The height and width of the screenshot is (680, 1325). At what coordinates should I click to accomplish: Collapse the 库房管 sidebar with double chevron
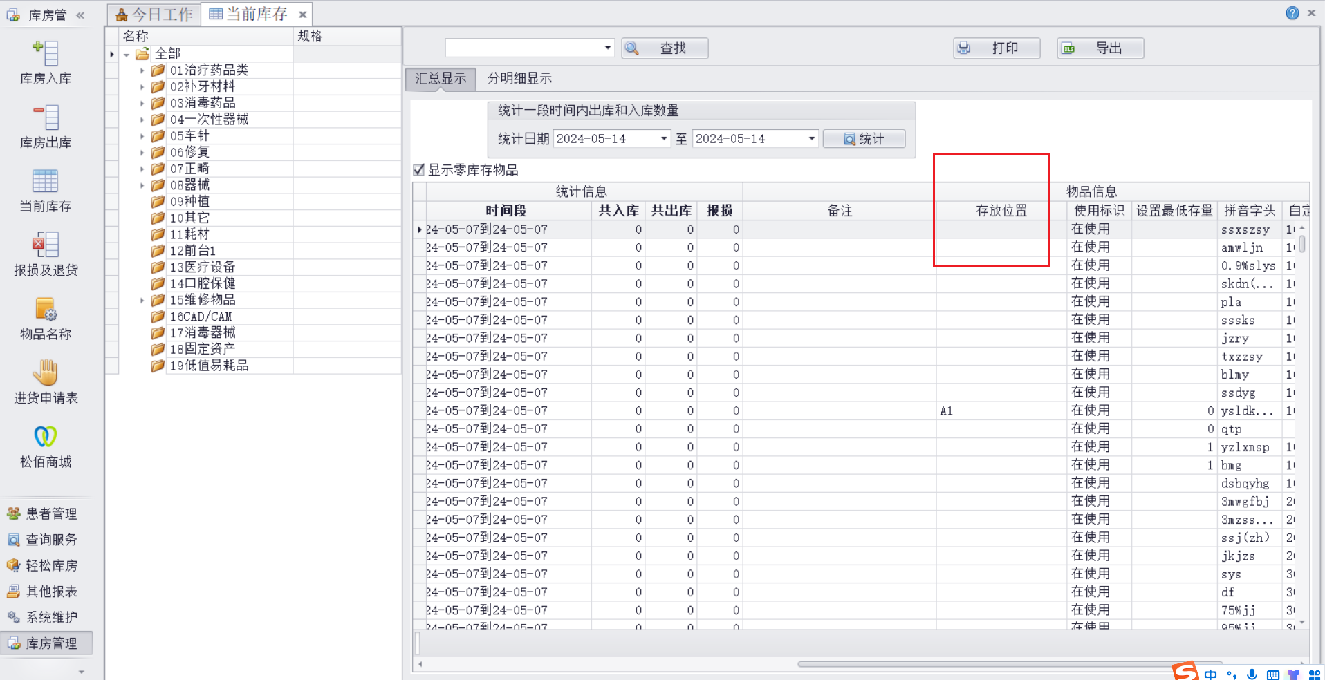[x=80, y=15]
